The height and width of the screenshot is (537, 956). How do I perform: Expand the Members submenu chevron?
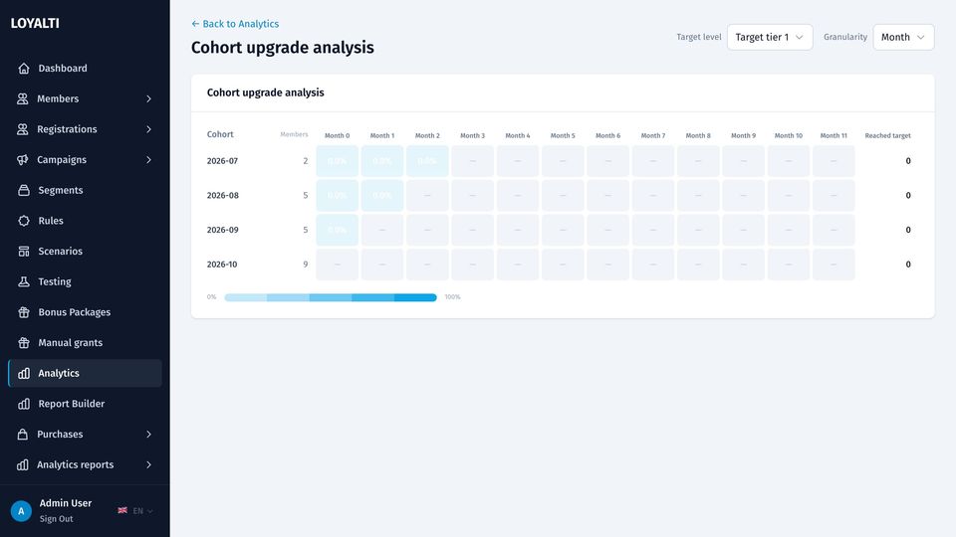148,98
